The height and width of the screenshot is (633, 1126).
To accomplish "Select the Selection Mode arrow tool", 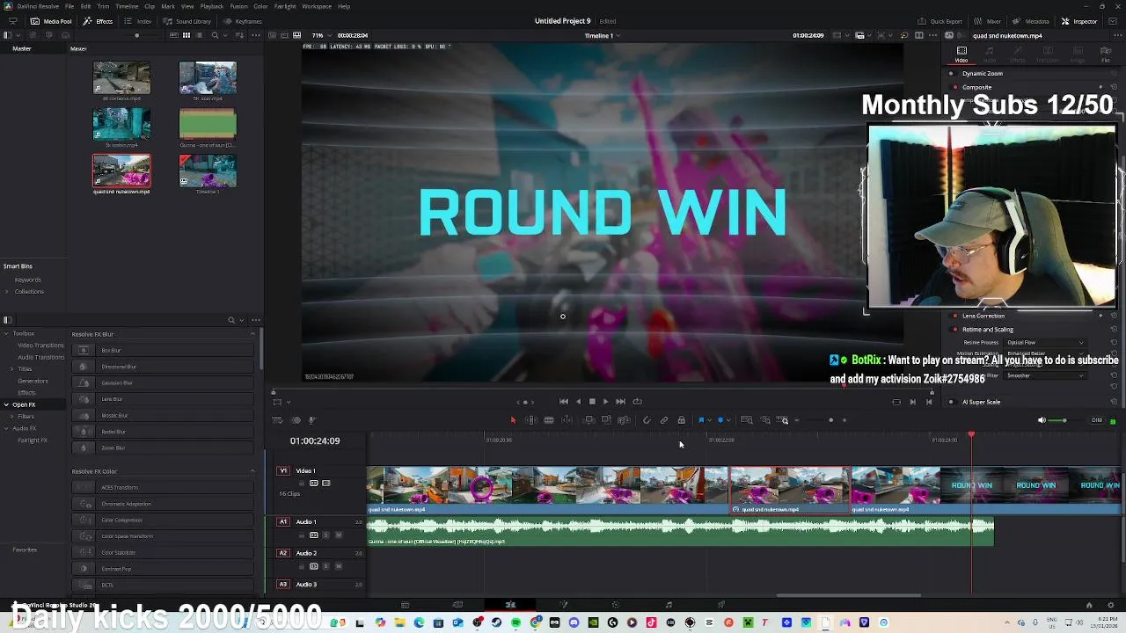I will [513, 420].
